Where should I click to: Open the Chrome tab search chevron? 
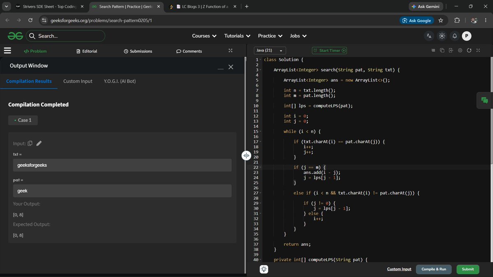[x=6, y=7]
